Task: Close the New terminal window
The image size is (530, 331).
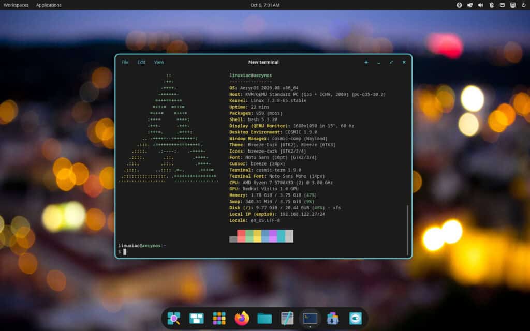Action: [404, 62]
